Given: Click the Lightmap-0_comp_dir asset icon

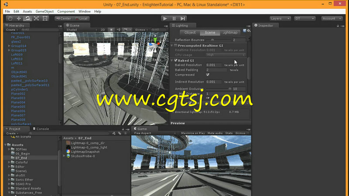Looking at the screenshot, I should [68, 143].
